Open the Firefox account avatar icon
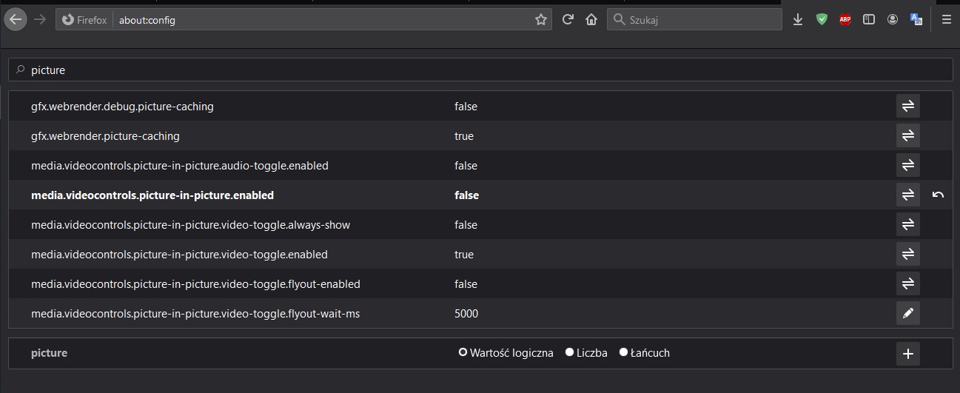960x393 pixels. point(893,20)
